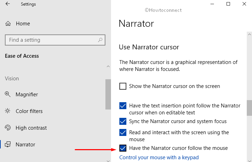Select the Magnifier icon in sidebar
252x162 pixels.
(8, 94)
